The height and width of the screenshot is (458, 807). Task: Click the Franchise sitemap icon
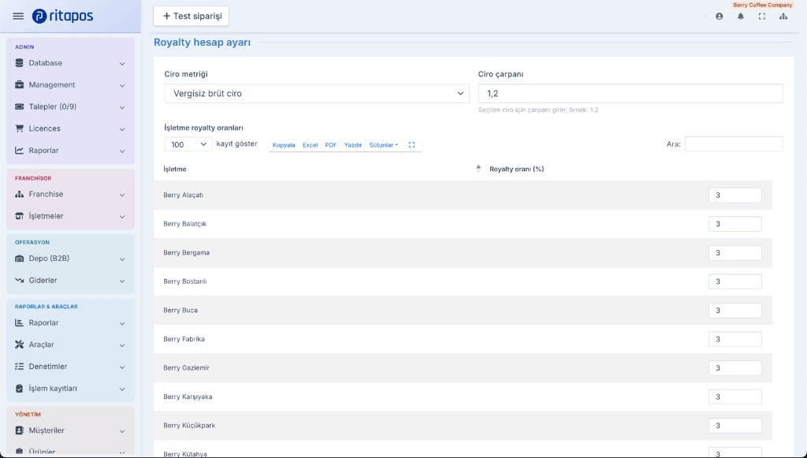coord(20,194)
